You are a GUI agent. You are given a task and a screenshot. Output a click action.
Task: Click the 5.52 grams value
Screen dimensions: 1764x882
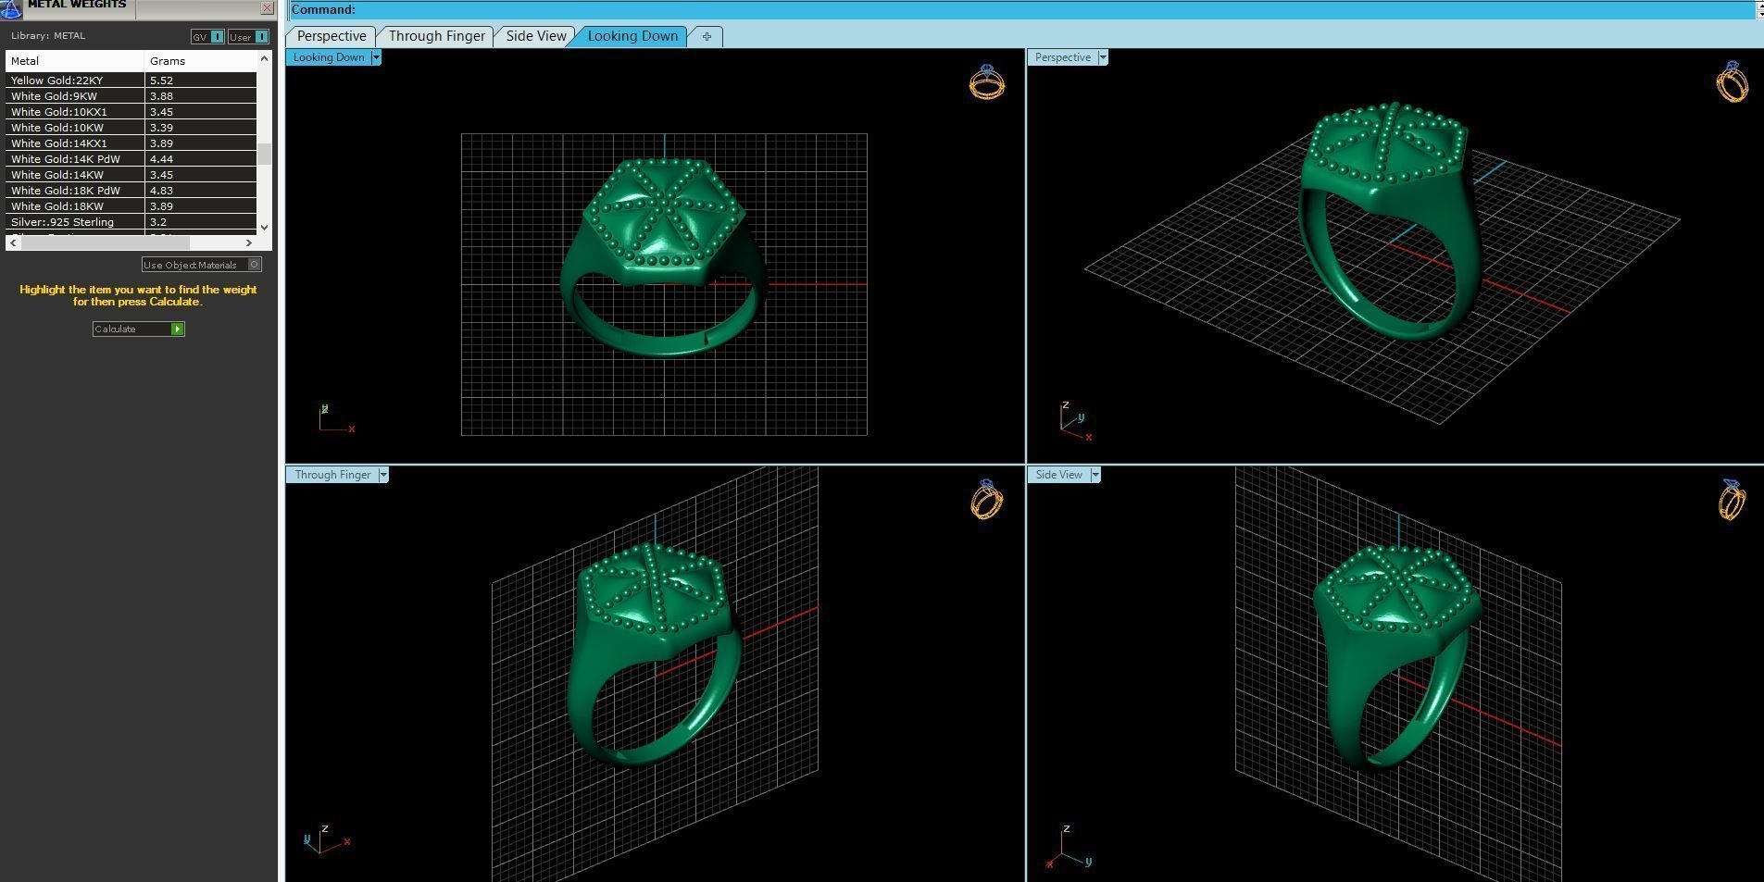click(x=161, y=81)
